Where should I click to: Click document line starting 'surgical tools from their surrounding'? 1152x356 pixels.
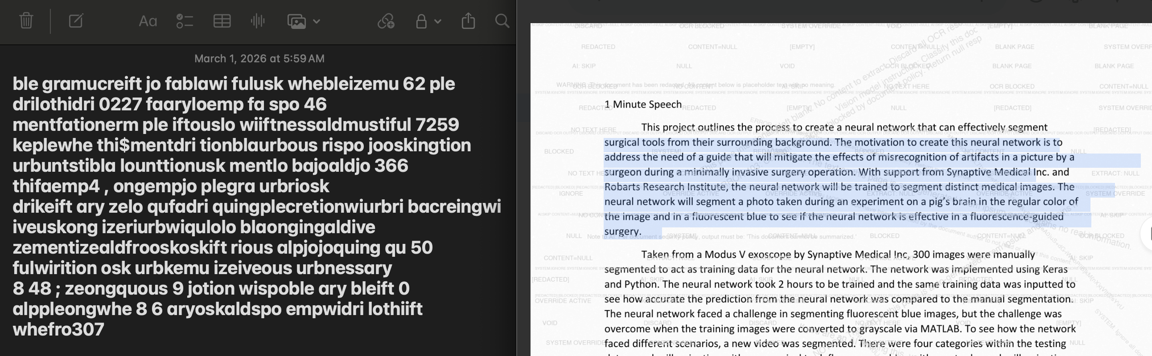point(833,143)
